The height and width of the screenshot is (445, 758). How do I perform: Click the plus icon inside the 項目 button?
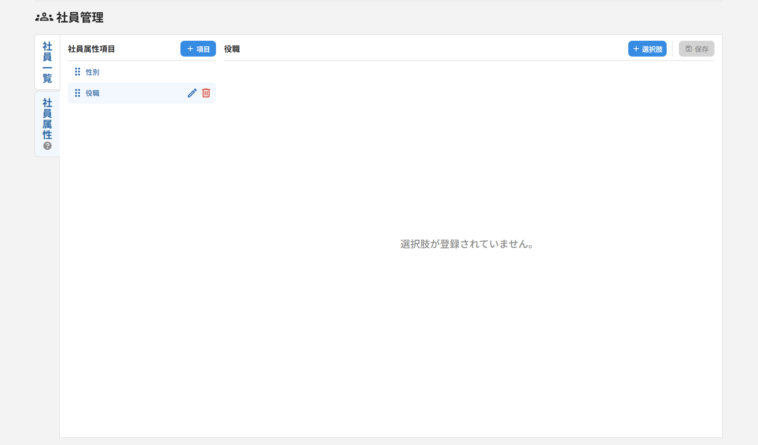[189, 49]
